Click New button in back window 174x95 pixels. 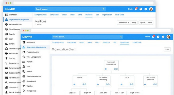coord(150,23)
